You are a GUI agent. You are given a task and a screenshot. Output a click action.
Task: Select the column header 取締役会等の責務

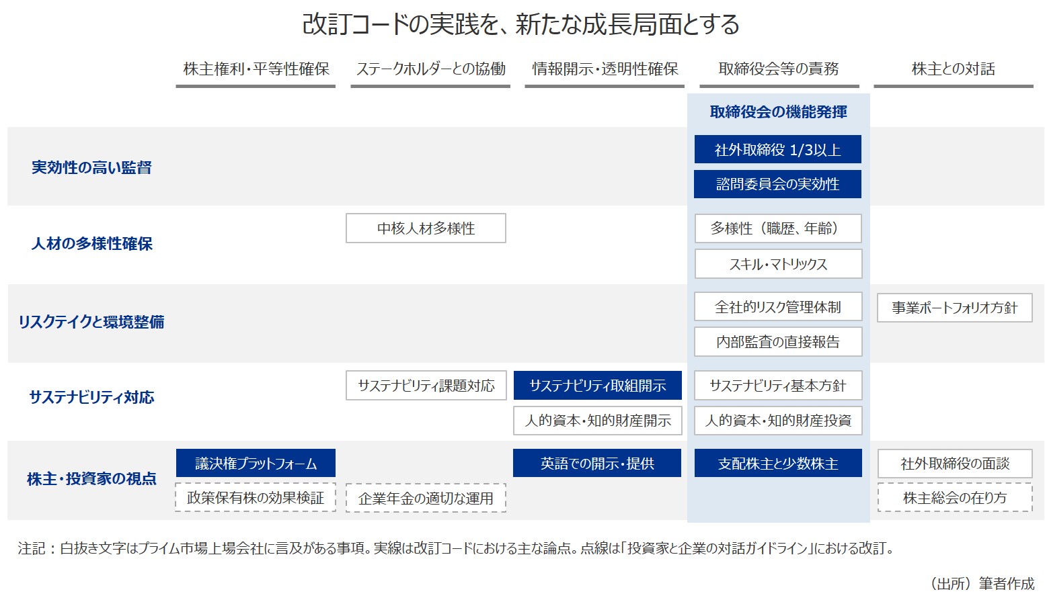(x=779, y=69)
